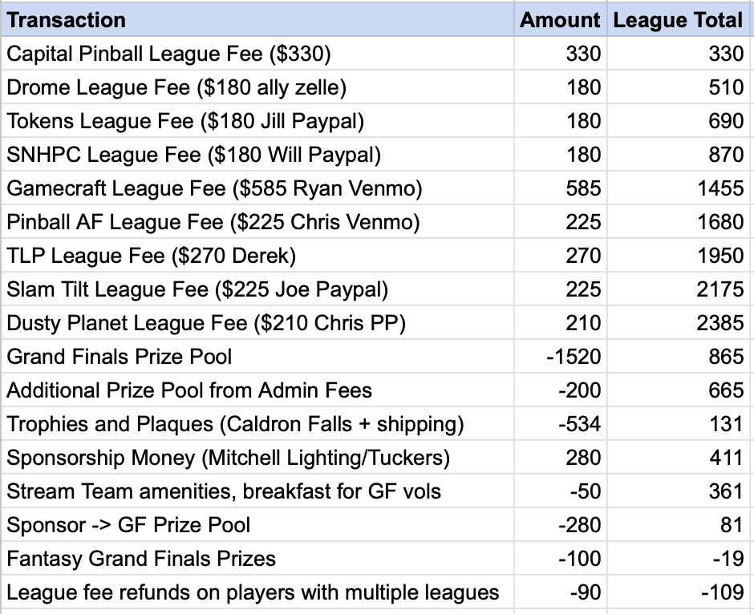Select the Sponsor -> GF Prize Pool cell
This screenshot has width=754, height=614.
point(128,525)
